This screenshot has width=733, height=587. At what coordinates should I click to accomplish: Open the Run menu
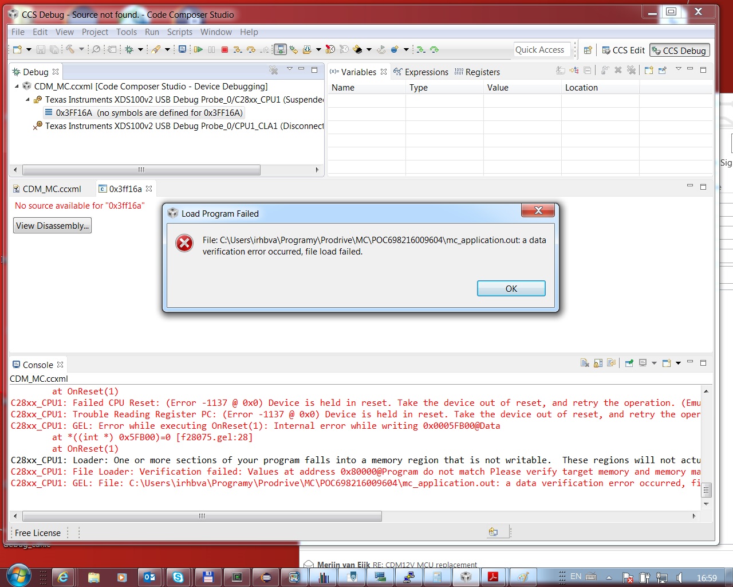[x=152, y=32]
